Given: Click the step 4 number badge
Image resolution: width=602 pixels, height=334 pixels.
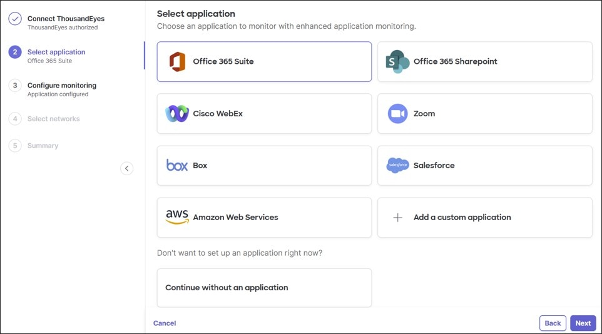Looking at the screenshot, I should [15, 119].
